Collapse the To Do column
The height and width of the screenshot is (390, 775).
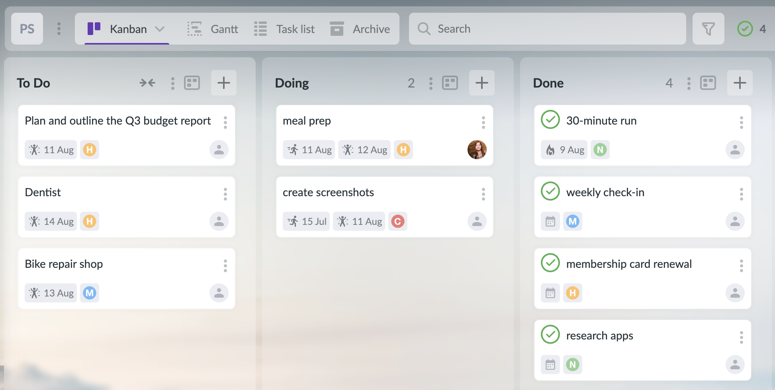click(147, 83)
